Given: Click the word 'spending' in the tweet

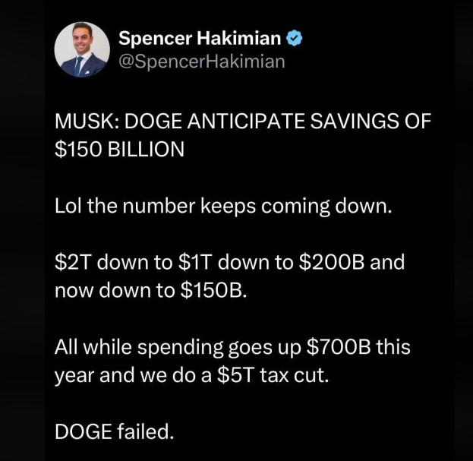Looking at the screenshot, I should point(181,348).
